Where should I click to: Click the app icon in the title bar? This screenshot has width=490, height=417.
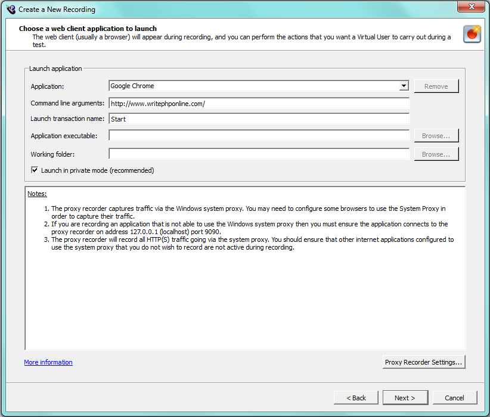[10, 10]
